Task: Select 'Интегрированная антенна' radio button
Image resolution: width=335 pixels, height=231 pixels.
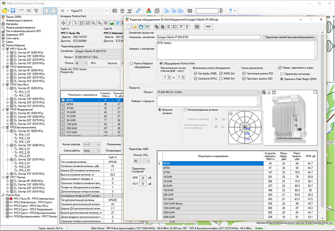Action: [185, 110]
